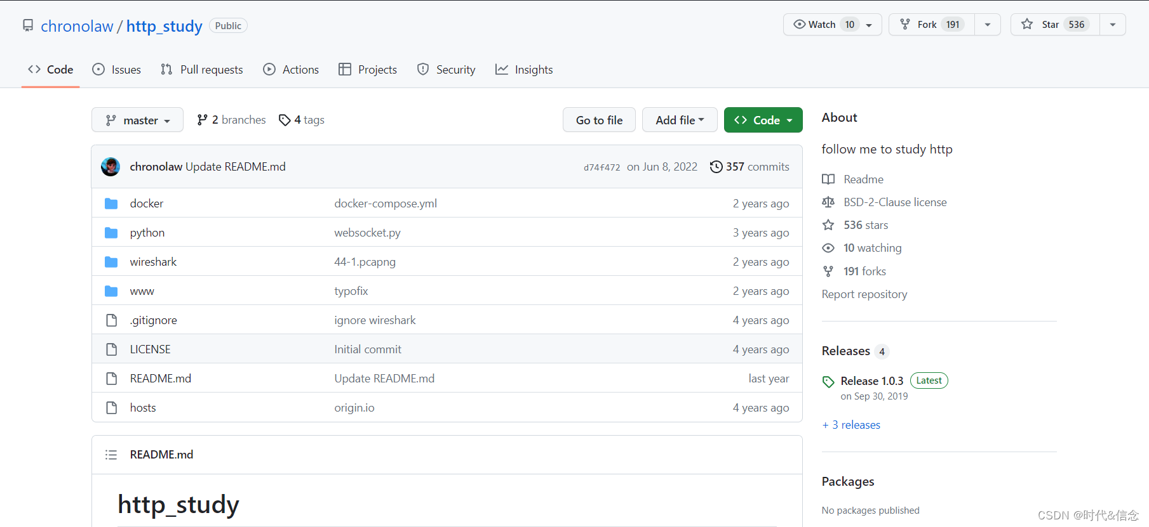
Task: Fork the http_study repository
Action: point(932,25)
